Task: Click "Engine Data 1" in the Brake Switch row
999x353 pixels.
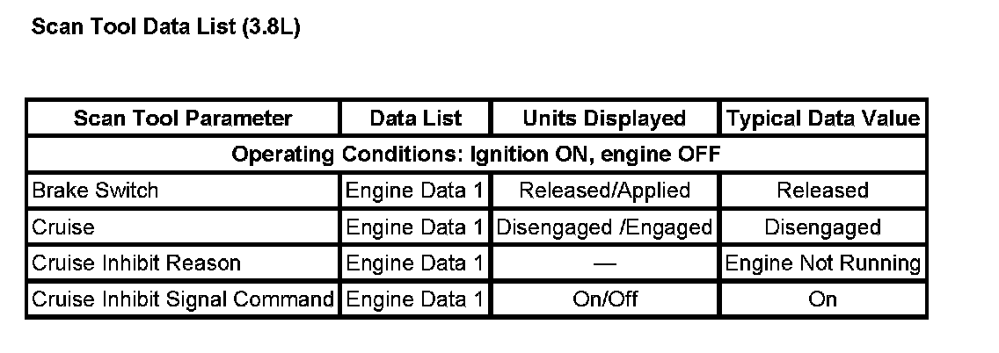Action: tap(415, 191)
